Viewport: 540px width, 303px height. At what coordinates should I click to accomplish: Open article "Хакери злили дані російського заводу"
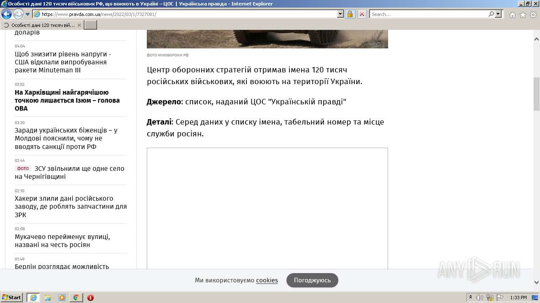[x=70, y=207]
